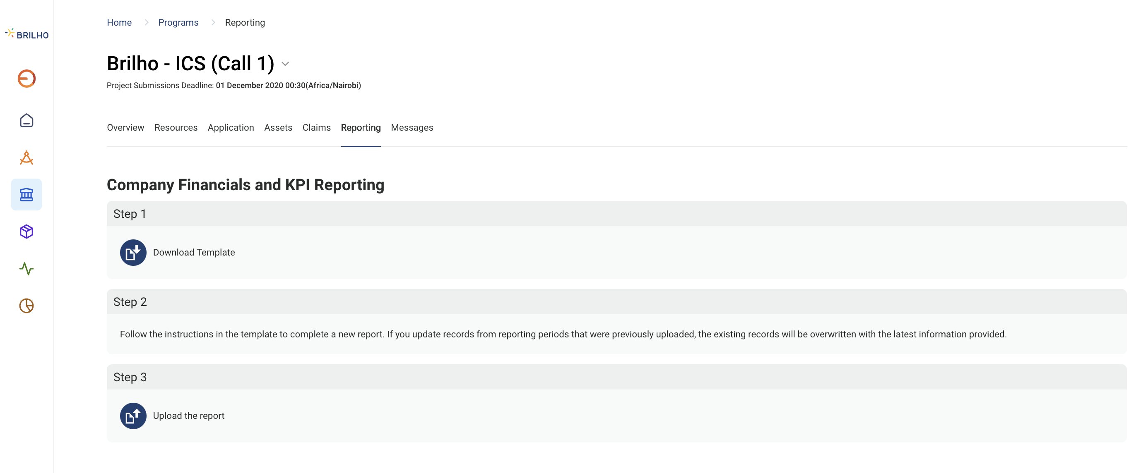Viewport: 1141px width, 473px height.
Task: Click the Step 3 header
Action: coord(616,377)
